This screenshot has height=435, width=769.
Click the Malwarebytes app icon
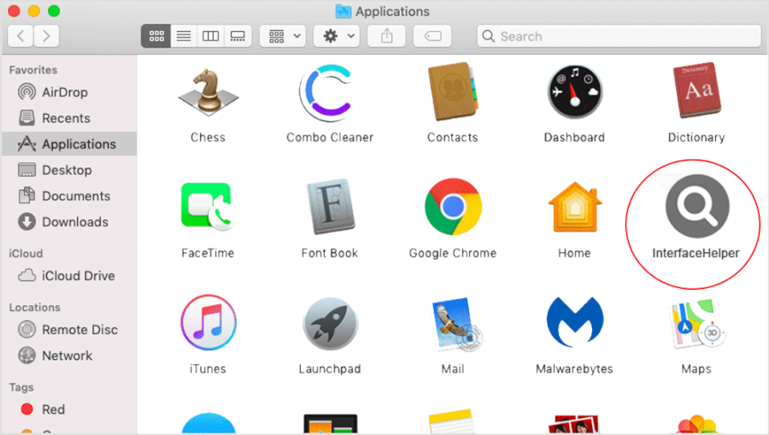point(575,321)
